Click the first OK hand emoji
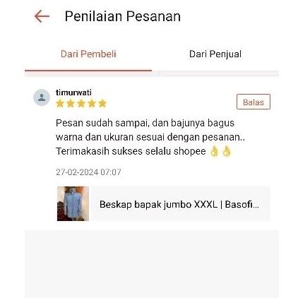 [214, 151]
